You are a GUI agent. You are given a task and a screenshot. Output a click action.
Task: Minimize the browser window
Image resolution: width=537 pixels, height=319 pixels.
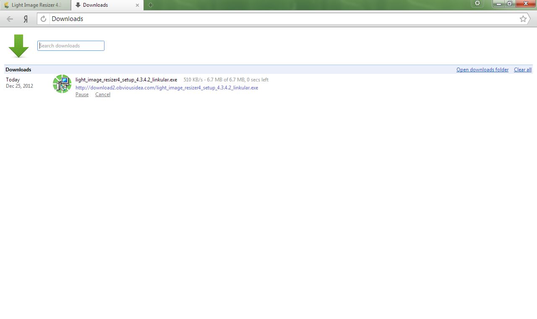click(x=499, y=3)
